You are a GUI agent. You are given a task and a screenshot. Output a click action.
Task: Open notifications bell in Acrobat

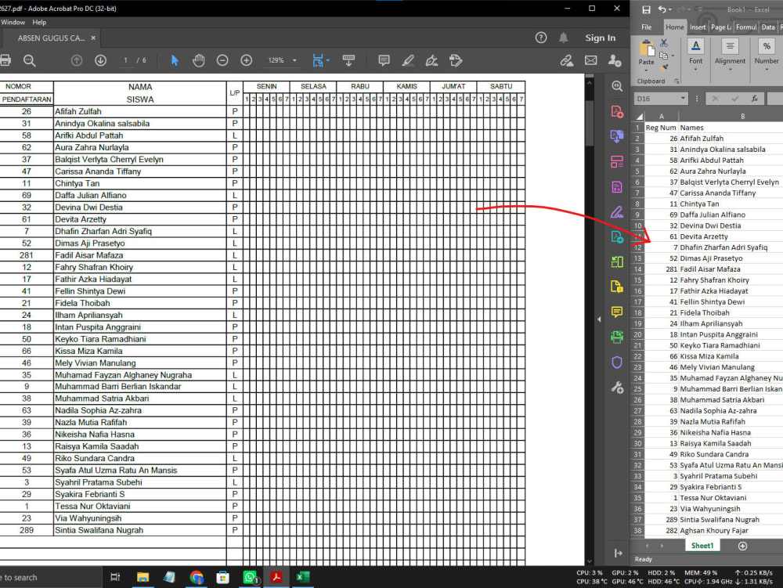pyautogui.click(x=563, y=38)
